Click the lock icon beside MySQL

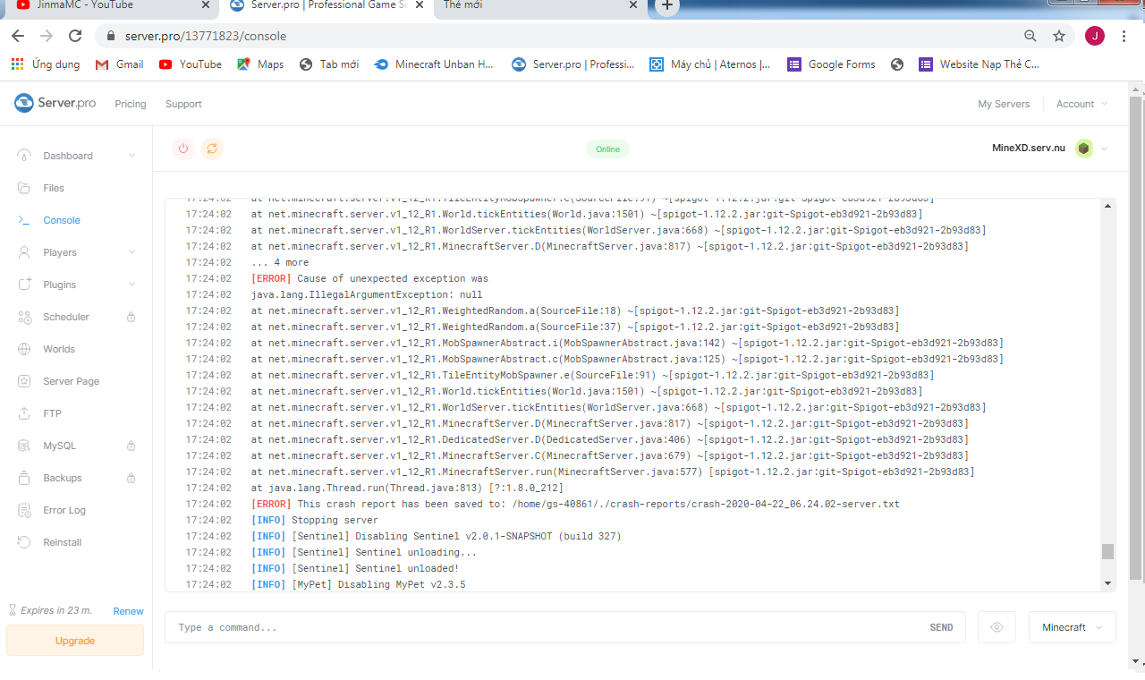pos(131,446)
